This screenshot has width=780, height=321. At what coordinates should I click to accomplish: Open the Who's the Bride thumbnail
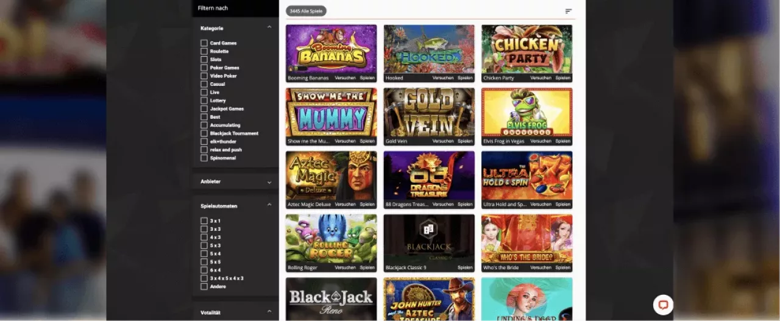click(527, 239)
